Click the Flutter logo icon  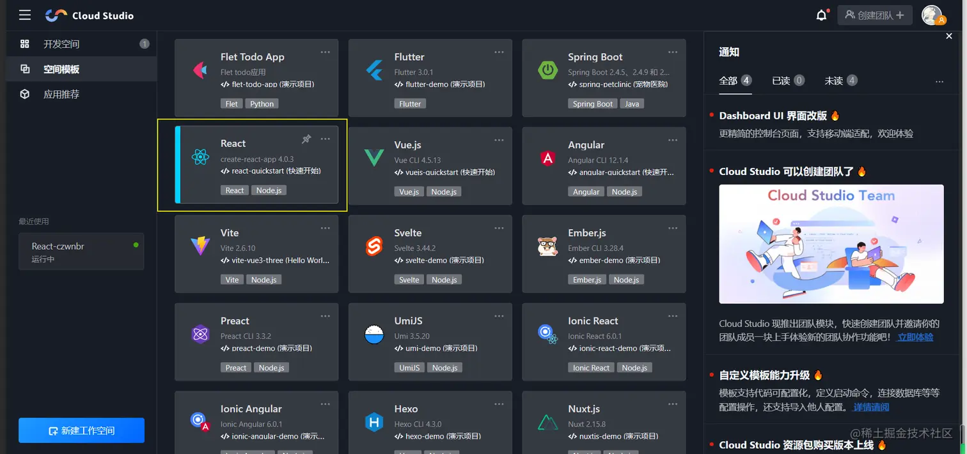click(373, 70)
